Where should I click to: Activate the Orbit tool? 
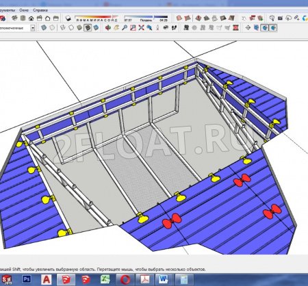click(108, 28)
